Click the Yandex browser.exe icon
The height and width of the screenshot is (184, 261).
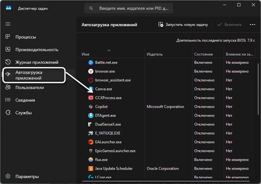(90, 71)
